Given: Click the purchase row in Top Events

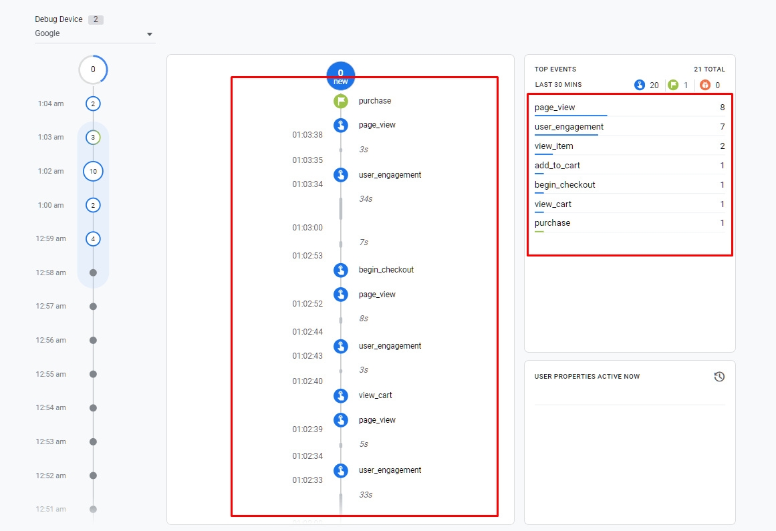Looking at the screenshot, I should click(x=552, y=223).
